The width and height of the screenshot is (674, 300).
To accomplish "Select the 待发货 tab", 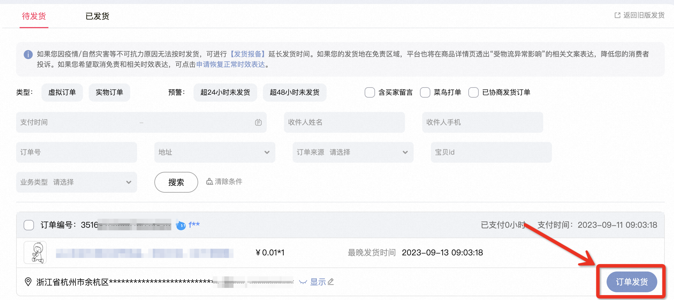I will pos(34,16).
